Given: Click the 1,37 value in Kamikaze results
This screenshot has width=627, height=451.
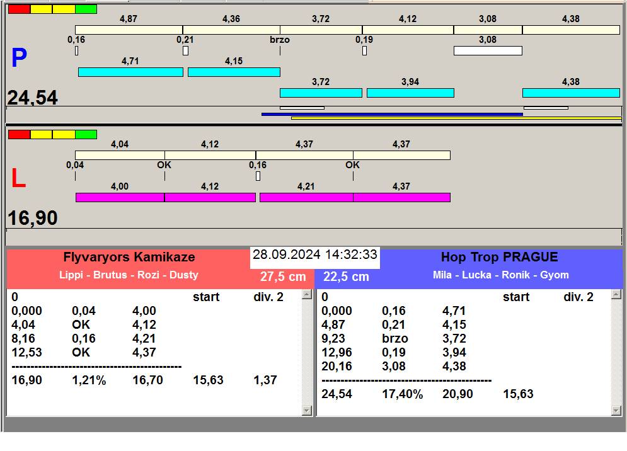Looking at the screenshot, I should pos(265,380).
